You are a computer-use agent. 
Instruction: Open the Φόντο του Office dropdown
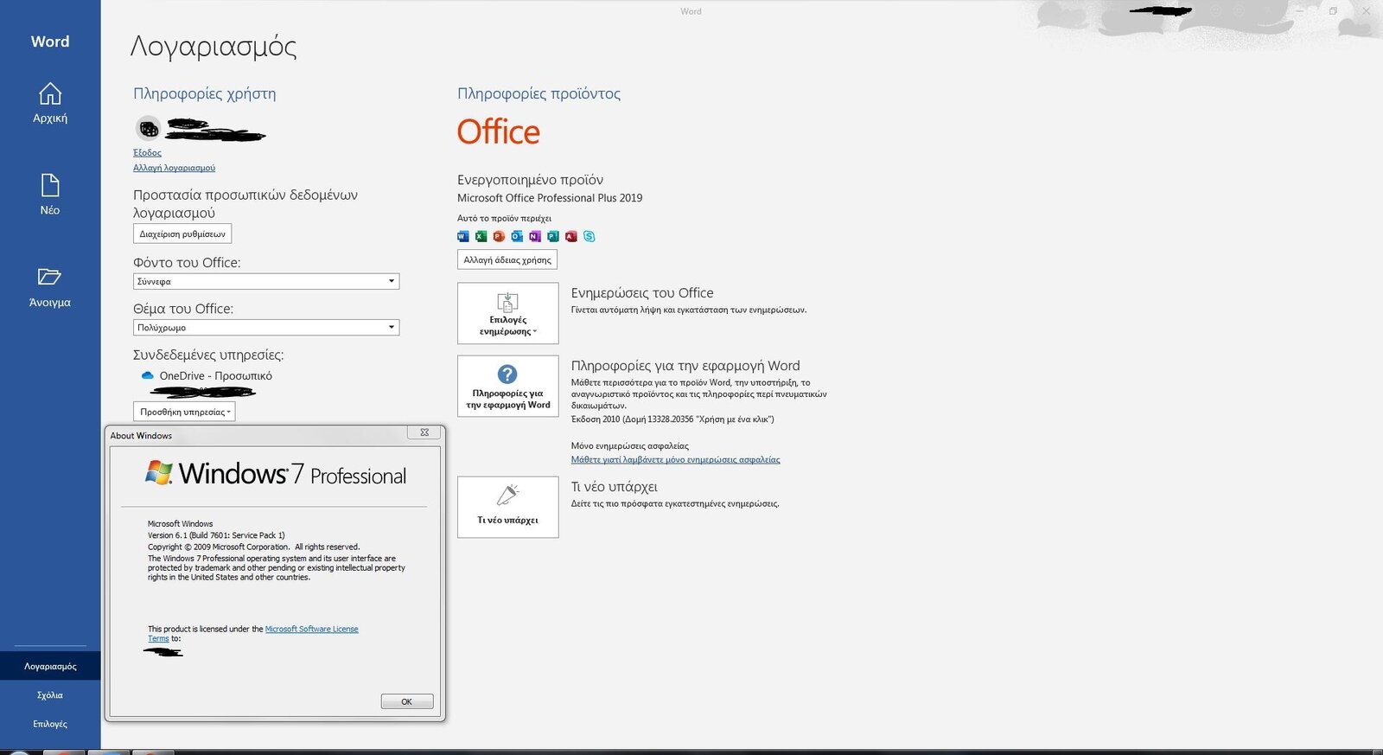[x=266, y=281]
